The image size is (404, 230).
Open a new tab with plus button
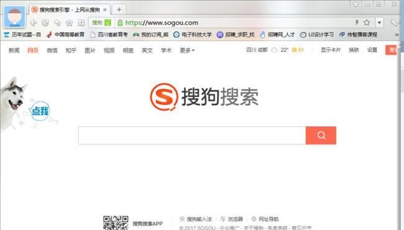coord(119,10)
